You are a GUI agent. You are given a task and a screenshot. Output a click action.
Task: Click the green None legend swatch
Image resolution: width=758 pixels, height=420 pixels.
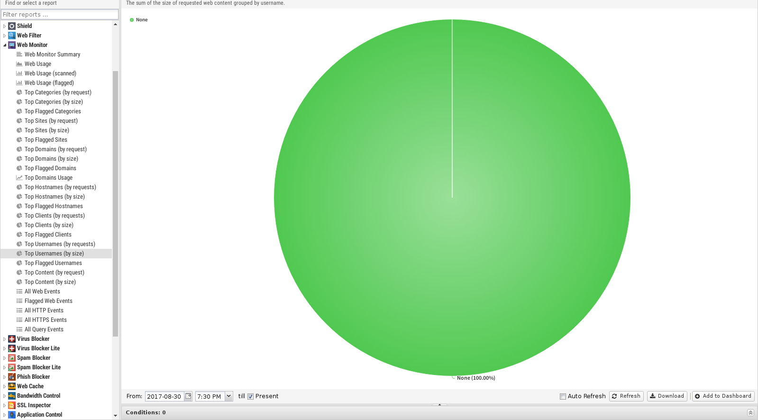click(132, 20)
